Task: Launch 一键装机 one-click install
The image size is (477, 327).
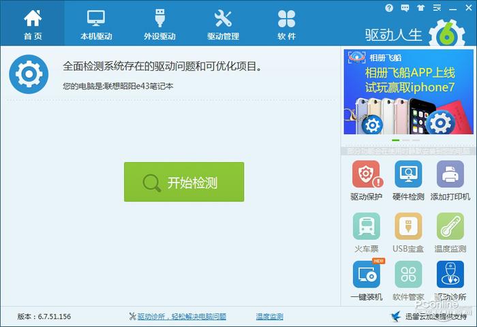Action: [367, 275]
